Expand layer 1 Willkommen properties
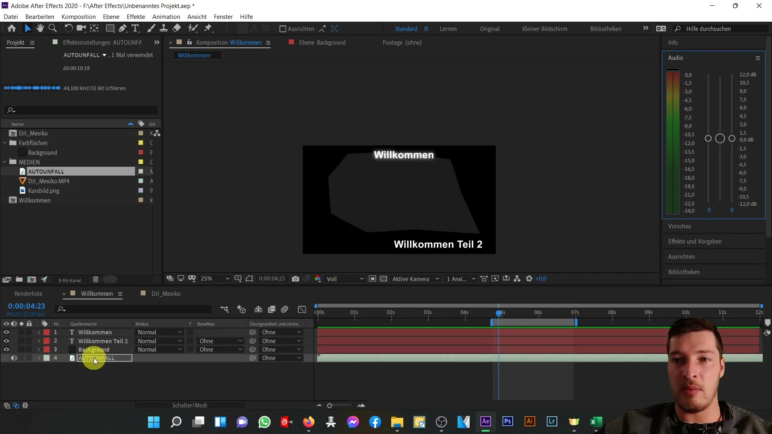The height and width of the screenshot is (434, 772). pos(39,332)
